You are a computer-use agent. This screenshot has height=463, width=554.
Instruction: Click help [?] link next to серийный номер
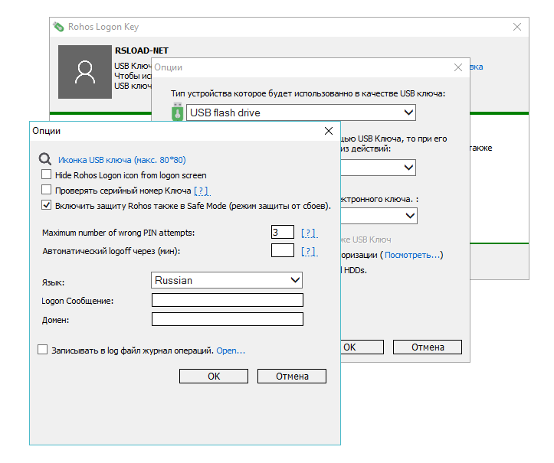202,191
